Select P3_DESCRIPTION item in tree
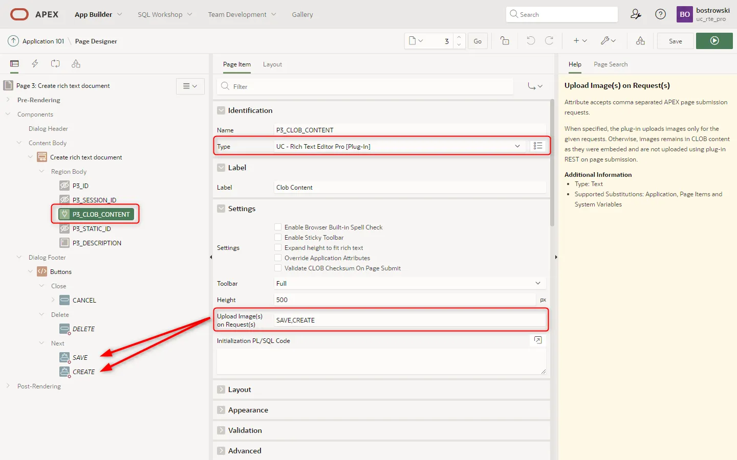This screenshot has height=460, width=737. 97,243
